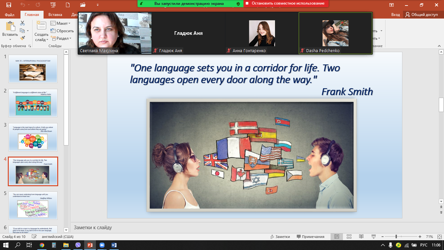Switch to Slide Sorter view

tap(349, 237)
